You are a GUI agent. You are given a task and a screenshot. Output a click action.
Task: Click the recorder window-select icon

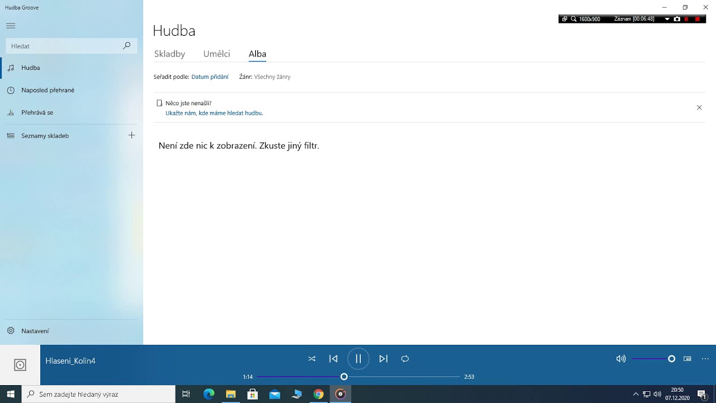pyautogui.click(x=564, y=19)
